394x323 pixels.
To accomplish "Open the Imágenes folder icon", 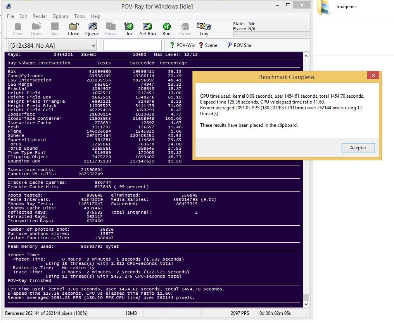I will pyautogui.click(x=324, y=7).
